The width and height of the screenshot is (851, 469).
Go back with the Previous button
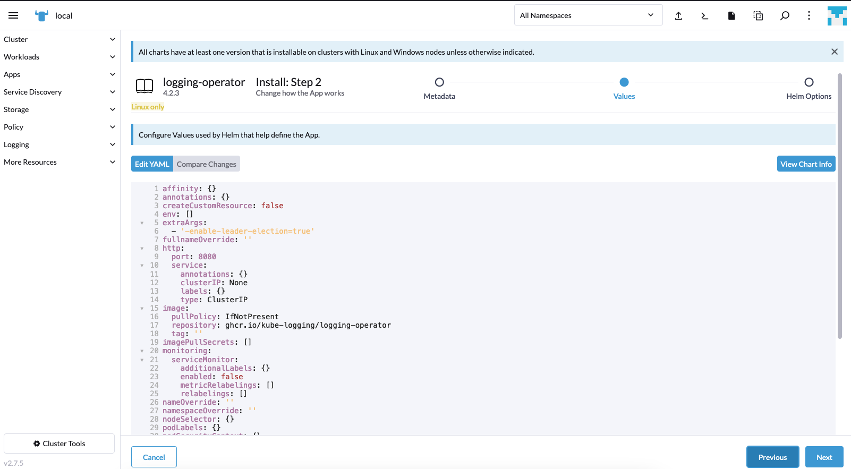click(772, 457)
